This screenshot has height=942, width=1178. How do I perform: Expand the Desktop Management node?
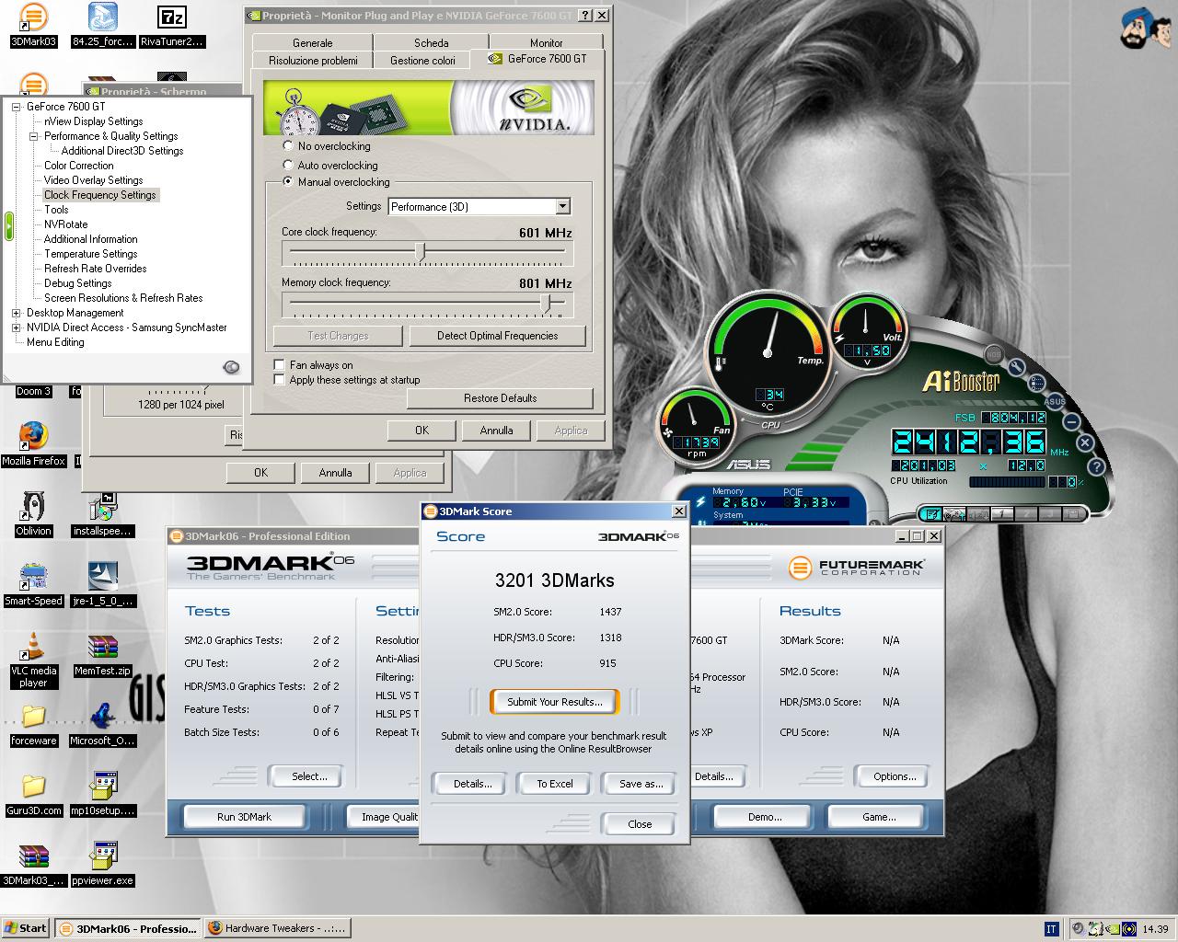16,313
